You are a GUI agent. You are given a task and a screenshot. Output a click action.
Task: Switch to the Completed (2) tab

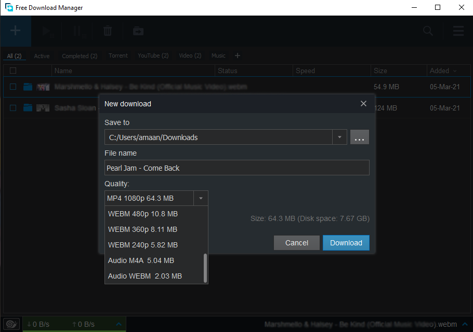point(80,56)
